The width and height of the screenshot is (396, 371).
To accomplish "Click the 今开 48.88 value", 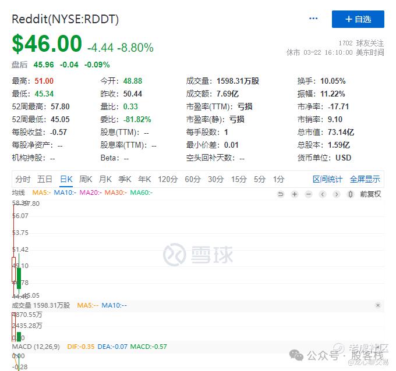I will (133, 81).
